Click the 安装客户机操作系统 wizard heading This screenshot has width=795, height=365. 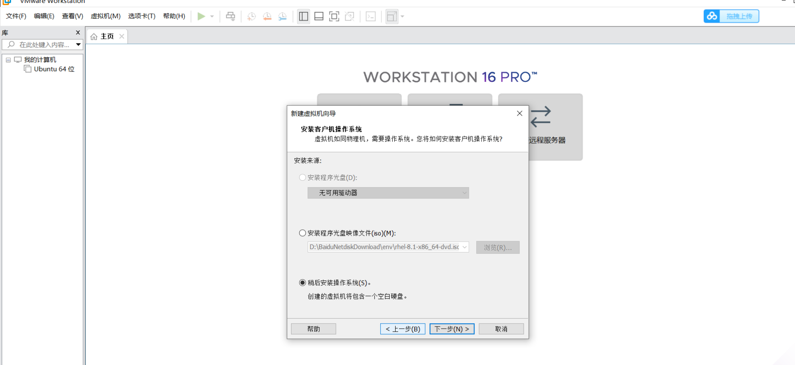pyautogui.click(x=331, y=129)
